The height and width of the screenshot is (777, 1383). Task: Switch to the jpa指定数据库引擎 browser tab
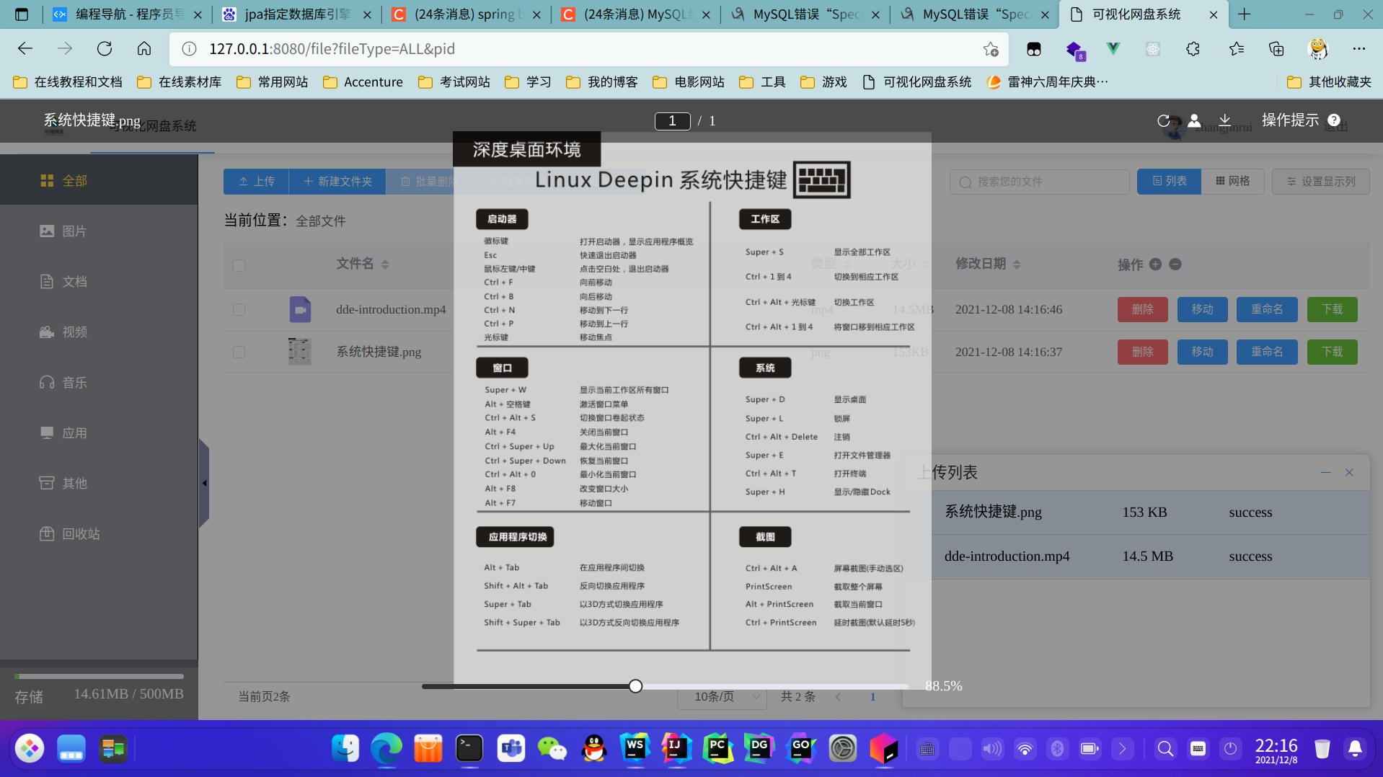pos(297,14)
